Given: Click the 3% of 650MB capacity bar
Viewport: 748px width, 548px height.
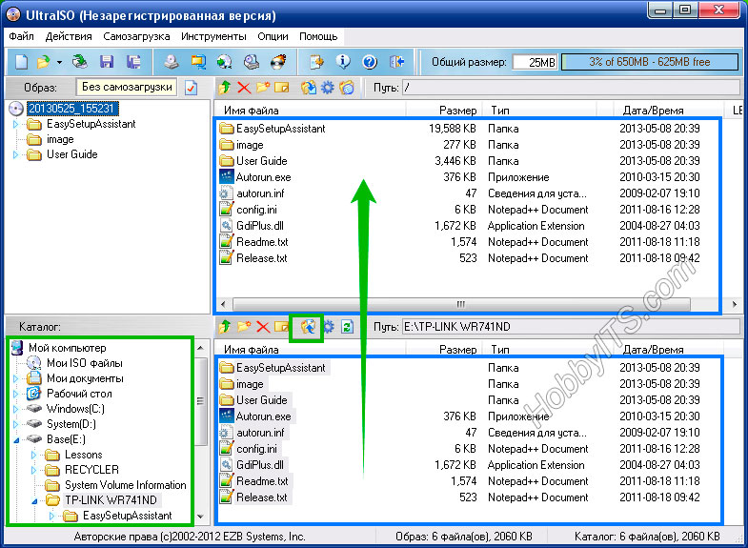Looking at the screenshot, I should pyautogui.click(x=650, y=62).
